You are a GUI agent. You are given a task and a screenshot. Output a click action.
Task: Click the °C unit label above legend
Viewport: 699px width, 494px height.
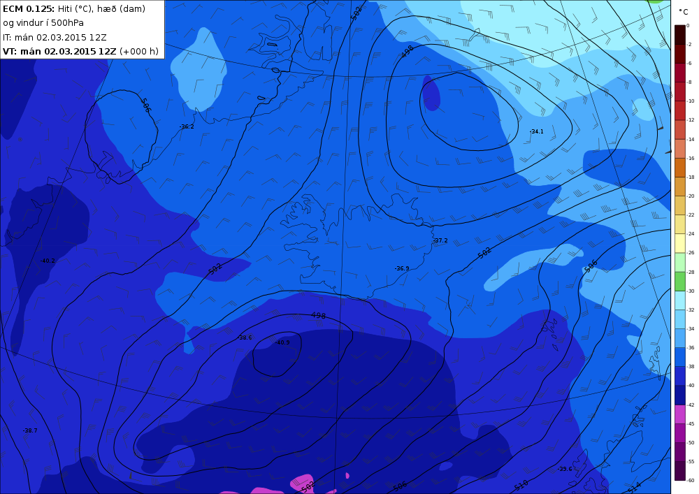(x=683, y=12)
